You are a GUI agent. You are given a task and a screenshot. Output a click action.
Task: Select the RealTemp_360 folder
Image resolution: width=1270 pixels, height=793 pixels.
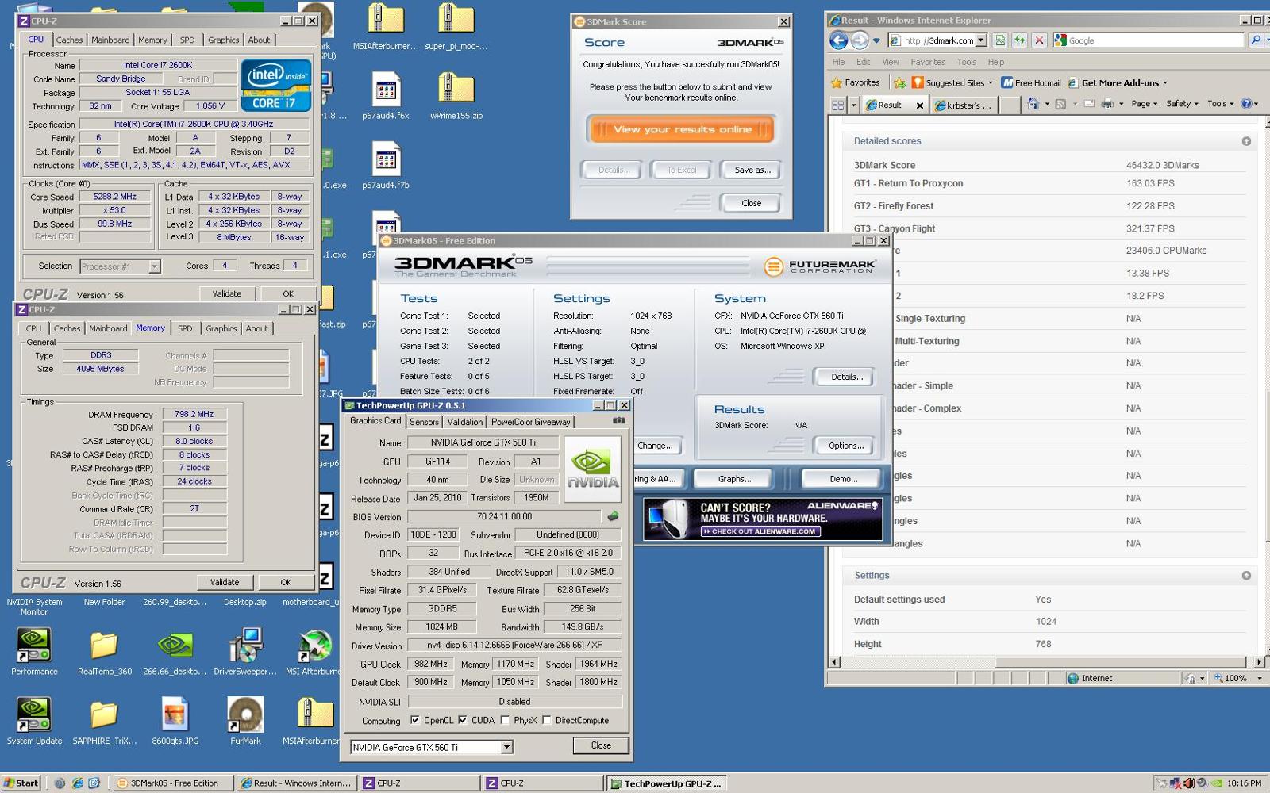click(x=105, y=650)
